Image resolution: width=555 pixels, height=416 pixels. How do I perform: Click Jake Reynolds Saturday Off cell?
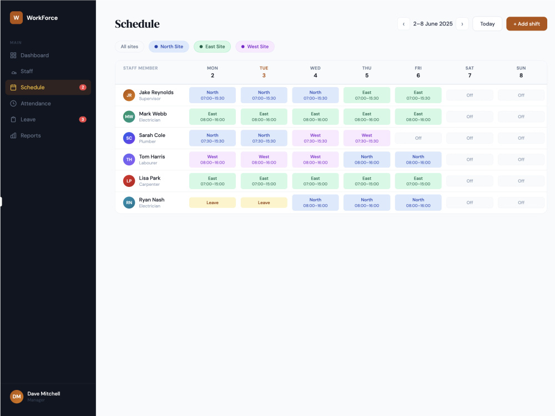pyautogui.click(x=470, y=95)
